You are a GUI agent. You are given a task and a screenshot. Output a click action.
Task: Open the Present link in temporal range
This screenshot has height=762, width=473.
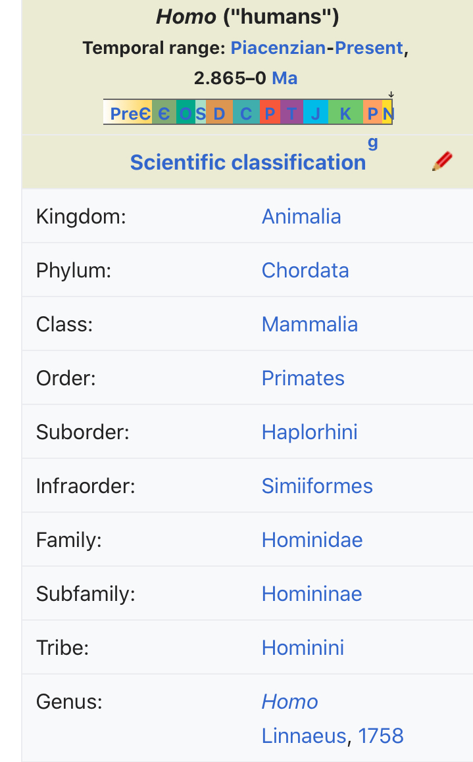[x=369, y=47]
